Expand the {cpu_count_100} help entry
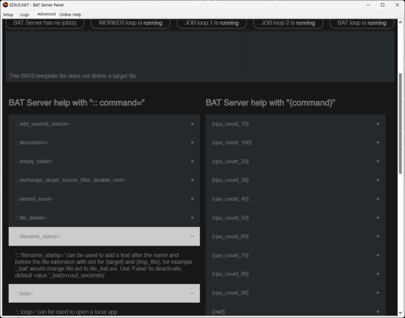The height and width of the screenshot is (318, 405). click(x=296, y=143)
